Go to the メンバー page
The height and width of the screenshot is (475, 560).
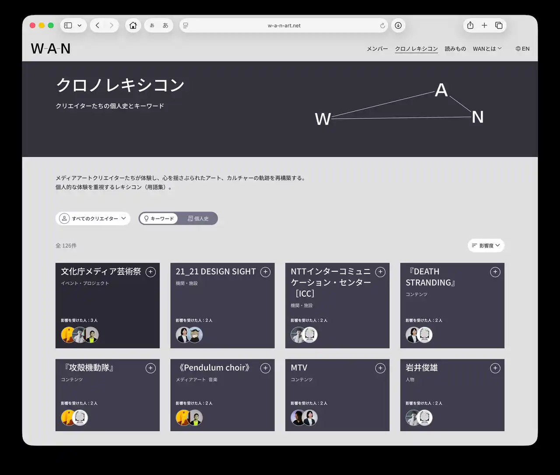coord(377,49)
